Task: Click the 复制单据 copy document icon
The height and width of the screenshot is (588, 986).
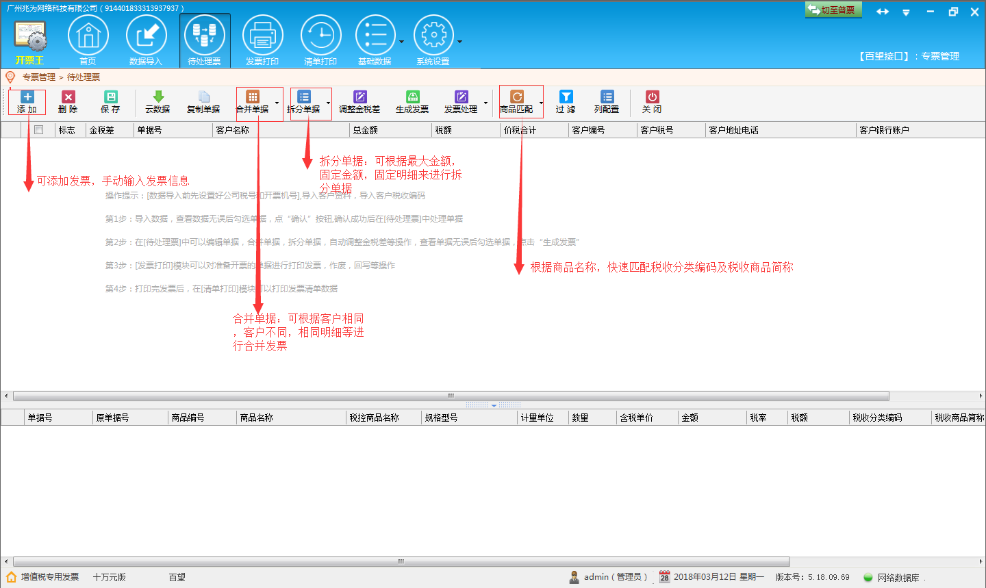Action: point(203,101)
